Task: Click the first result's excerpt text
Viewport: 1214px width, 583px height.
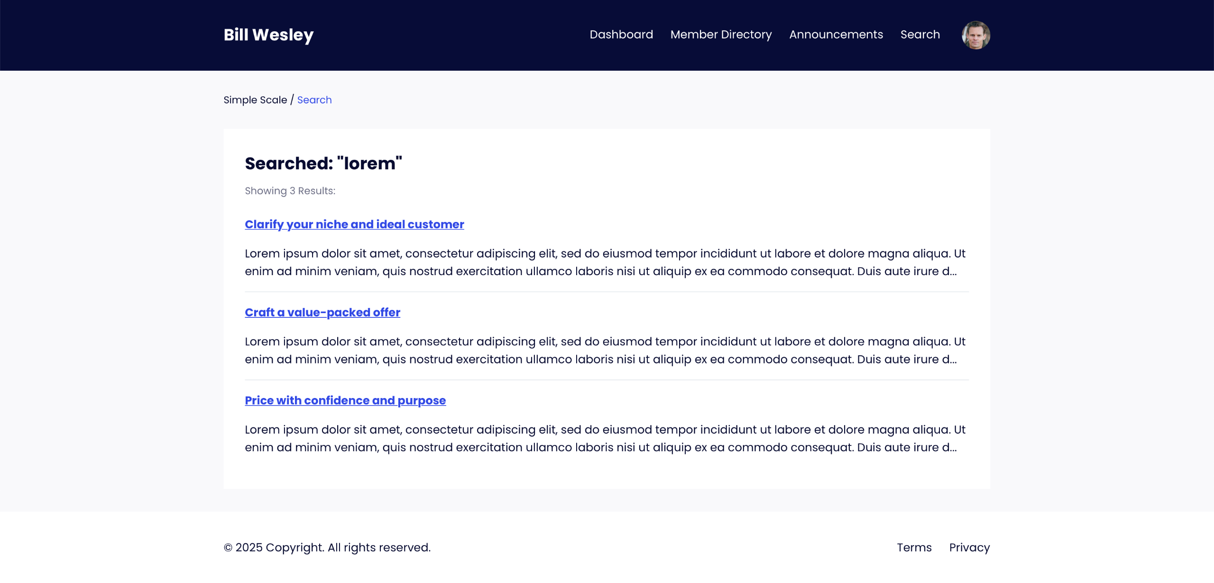Action: click(604, 262)
